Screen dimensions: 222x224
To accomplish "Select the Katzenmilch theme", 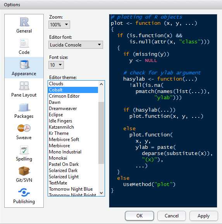I will coord(73,127).
